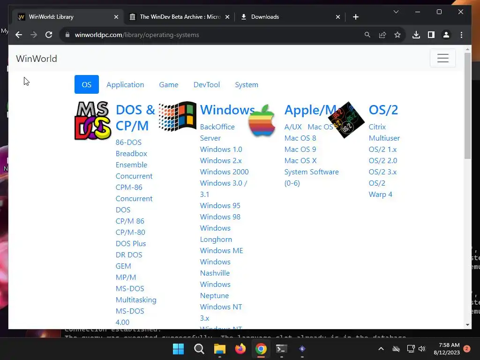This screenshot has width=480, height=360.
Task: Open Chrome downloads tray icon
Action: pyautogui.click(x=416, y=35)
